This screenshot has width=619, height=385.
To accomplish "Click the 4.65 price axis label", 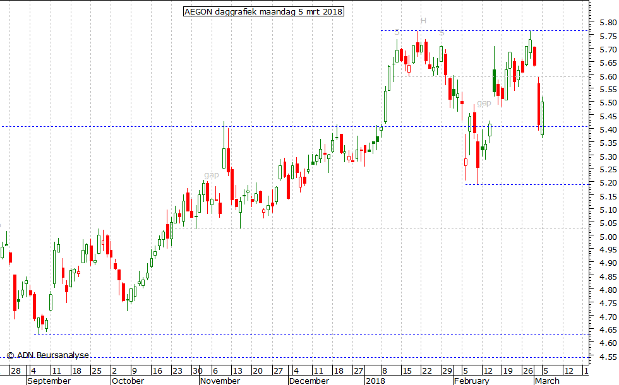I will click(608, 329).
